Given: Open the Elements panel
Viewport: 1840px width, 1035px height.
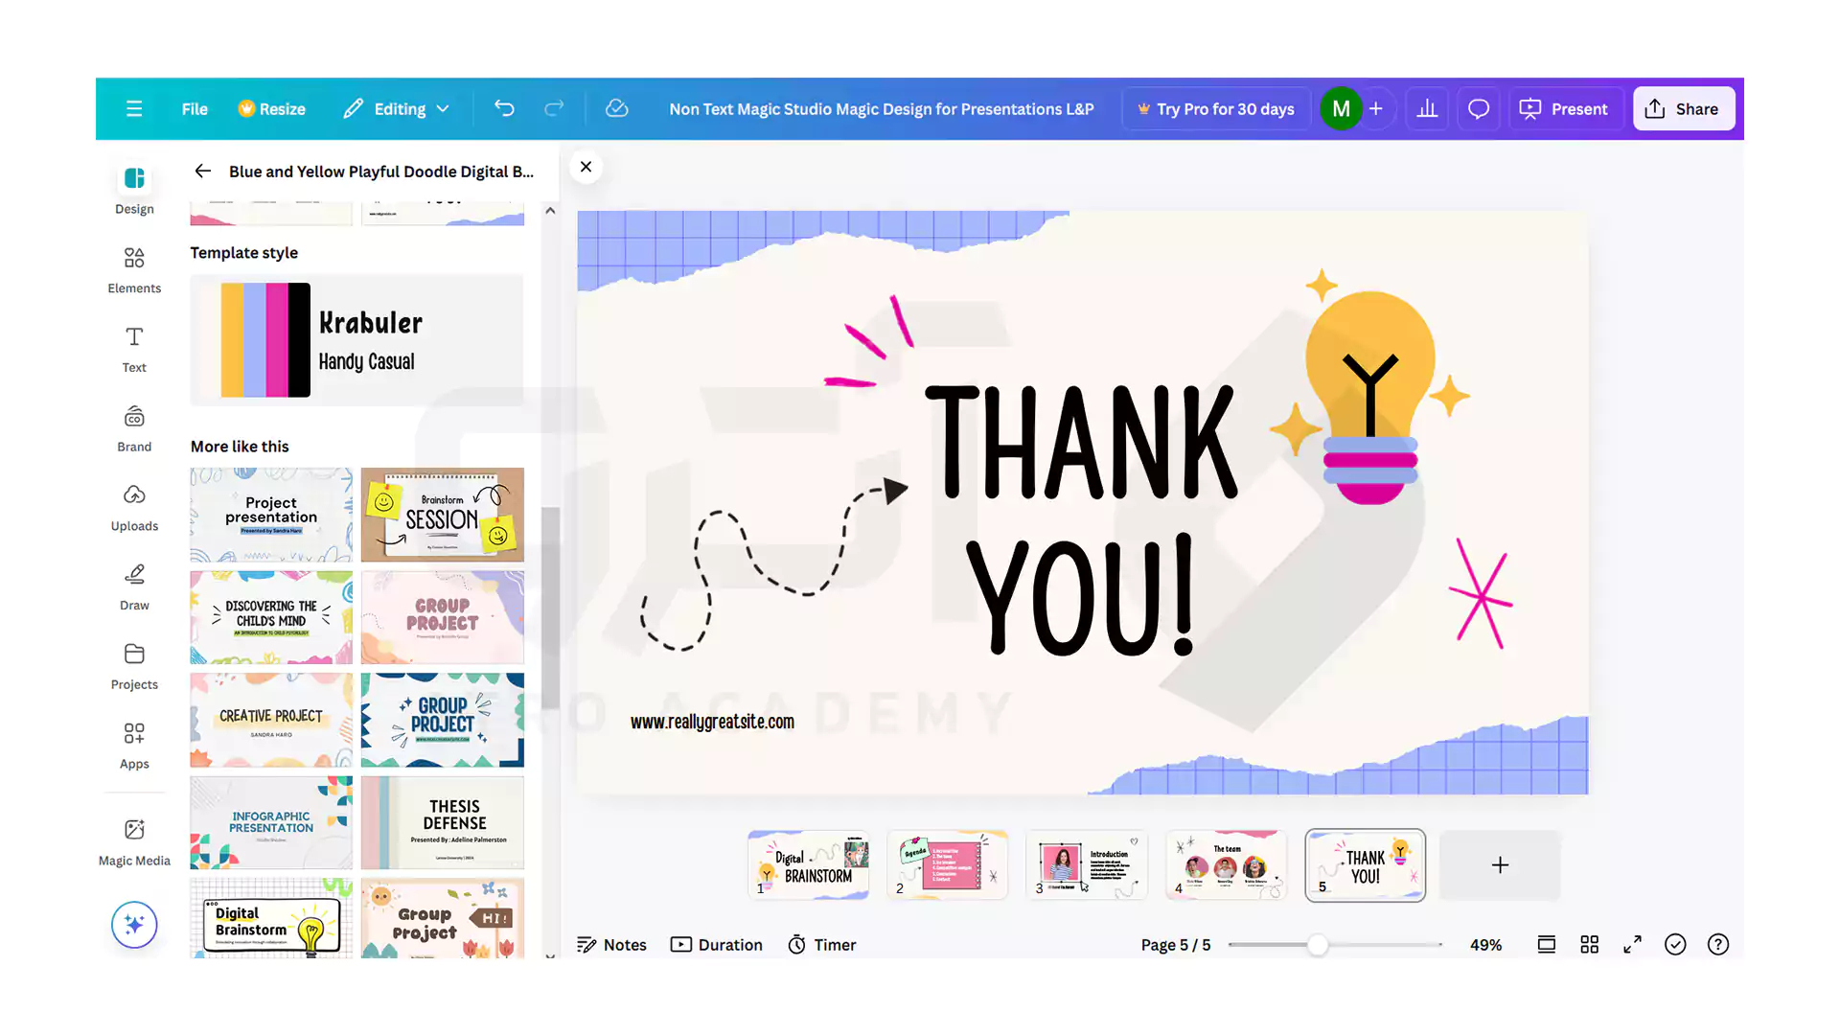Looking at the screenshot, I should point(133,268).
